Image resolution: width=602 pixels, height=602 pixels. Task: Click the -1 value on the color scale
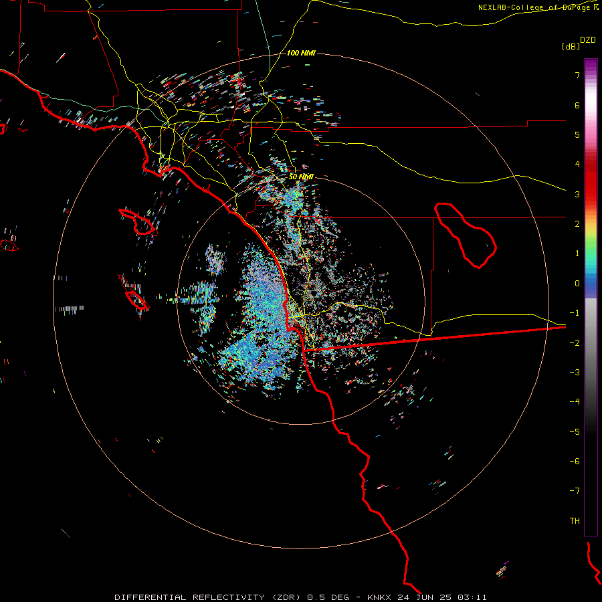pyautogui.click(x=575, y=313)
